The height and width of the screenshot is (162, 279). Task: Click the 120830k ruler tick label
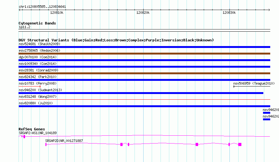click(229, 13)
